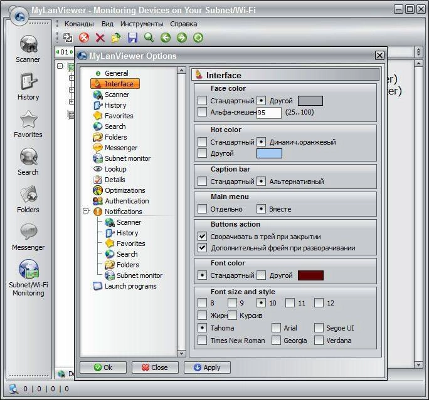Open the Справка menu
The height and width of the screenshot is (400, 429).
(183, 24)
